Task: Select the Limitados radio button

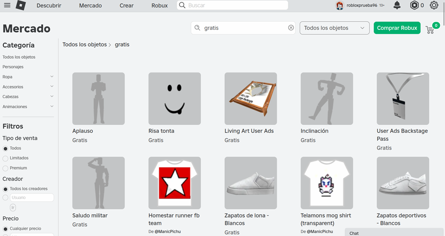Action: [x=5, y=158]
